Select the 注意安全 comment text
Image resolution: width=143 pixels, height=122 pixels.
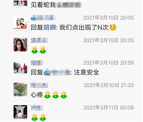coord(86,72)
